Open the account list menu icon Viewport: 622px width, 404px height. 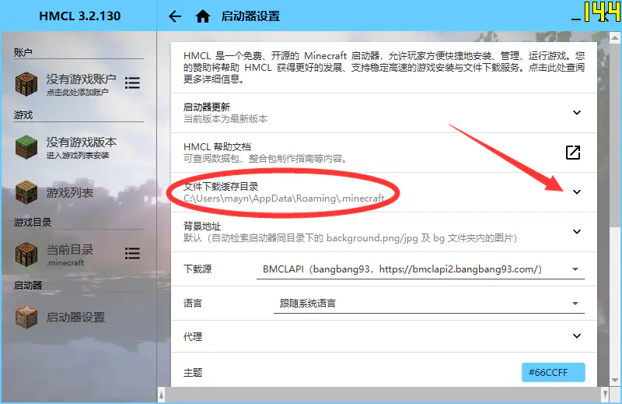(x=132, y=83)
